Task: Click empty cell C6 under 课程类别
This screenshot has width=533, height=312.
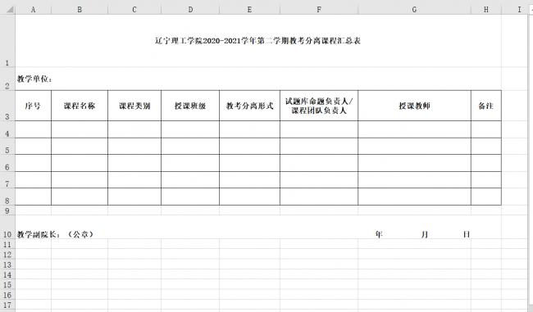Action: (134, 163)
